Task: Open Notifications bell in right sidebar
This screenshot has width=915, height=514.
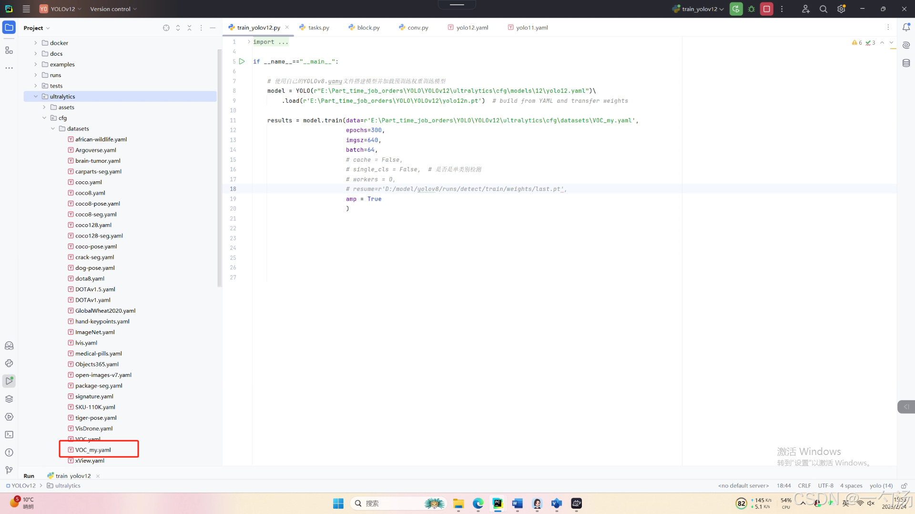Action: point(906,28)
